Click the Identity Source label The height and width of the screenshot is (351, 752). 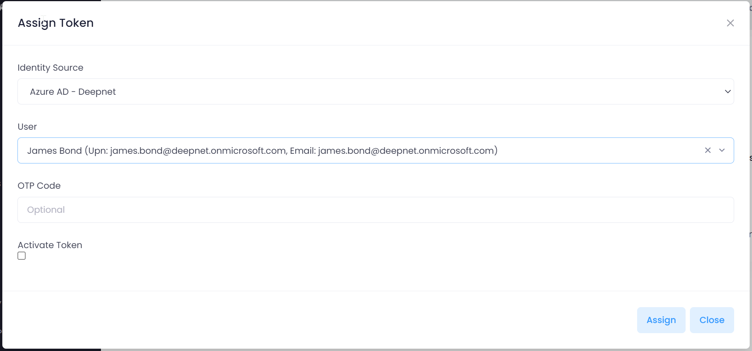pos(50,68)
